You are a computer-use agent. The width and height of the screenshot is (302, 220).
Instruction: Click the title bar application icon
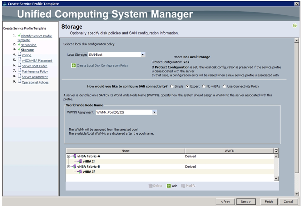(5, 4)
